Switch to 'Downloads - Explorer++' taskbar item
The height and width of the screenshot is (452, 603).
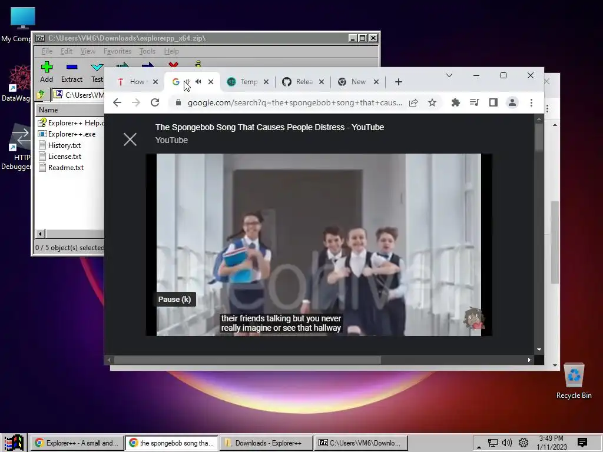(266, 443)
